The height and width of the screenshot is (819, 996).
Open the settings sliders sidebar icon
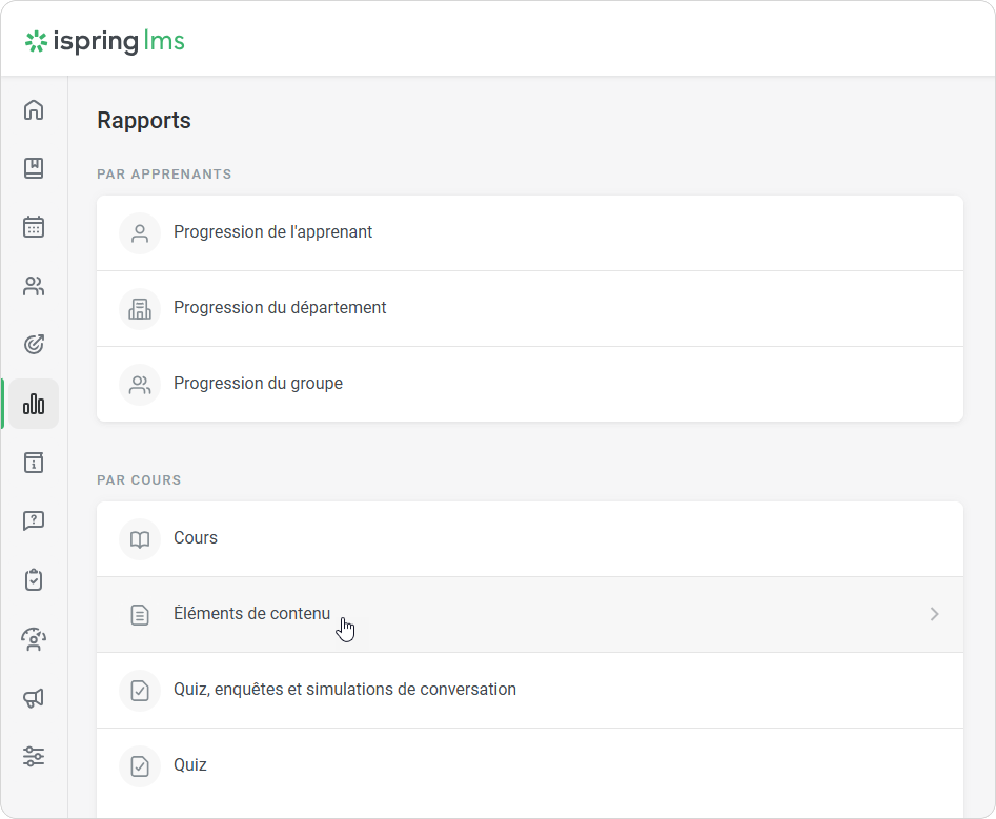point(34,756)
